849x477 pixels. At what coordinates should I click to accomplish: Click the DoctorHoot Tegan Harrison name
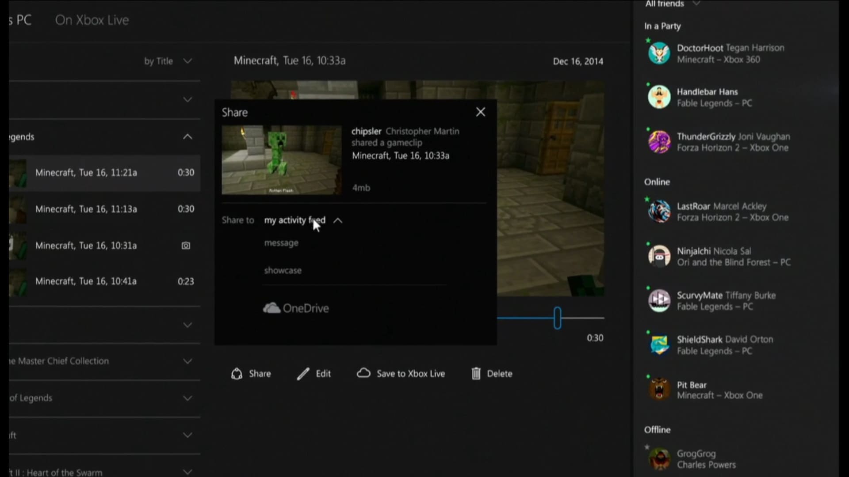pyautogui.click(x=730, y=48)
